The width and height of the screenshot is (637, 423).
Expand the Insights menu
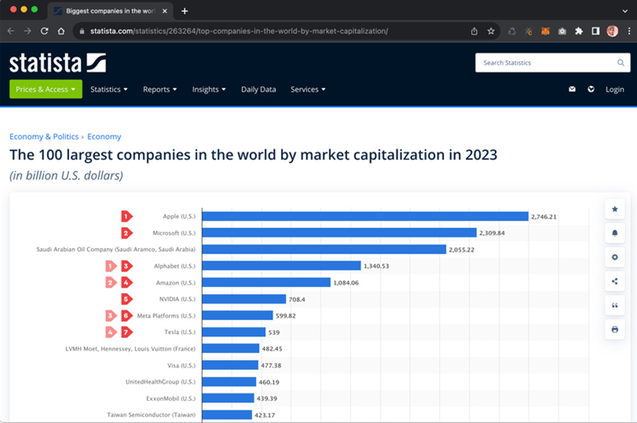209,89
